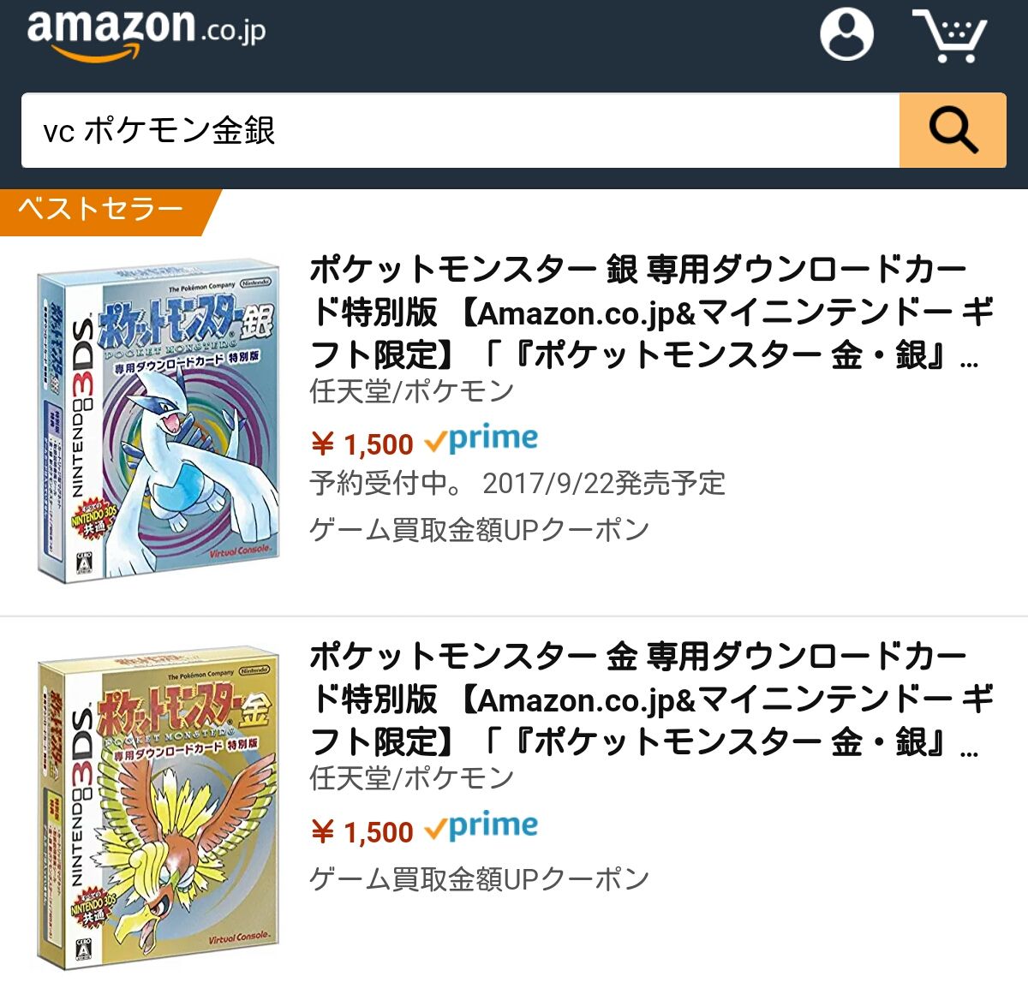The image size is (1028, 994).
Task: Open the account profile icon
Action: (x=846, y=33)
